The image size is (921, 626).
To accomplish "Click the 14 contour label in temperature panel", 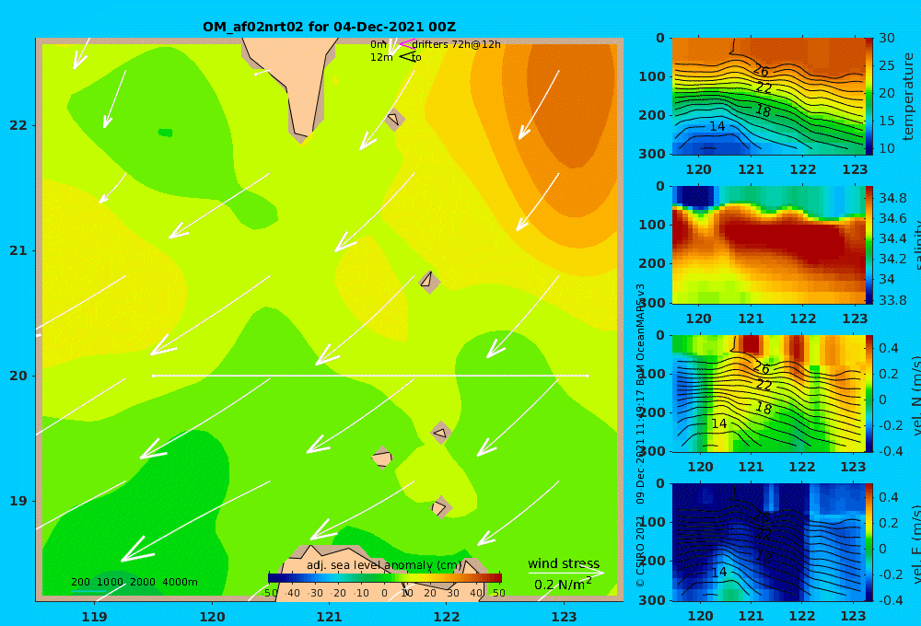I will point(717,126).
